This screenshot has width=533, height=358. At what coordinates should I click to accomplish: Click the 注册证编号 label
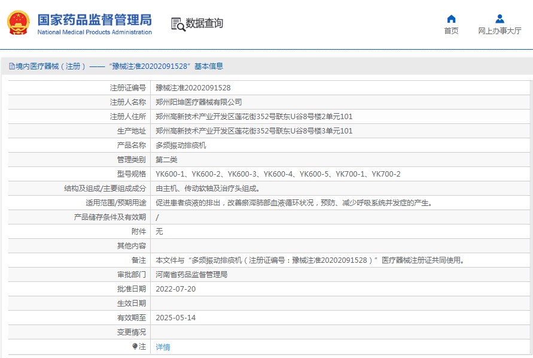[x=128, y=88]
